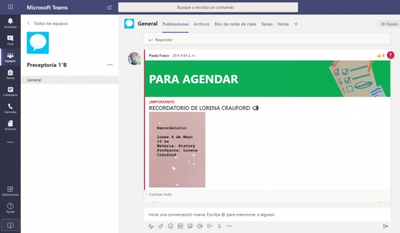Click Responder to reply to thread
This screenshot has height=233, width=400.
161,40
